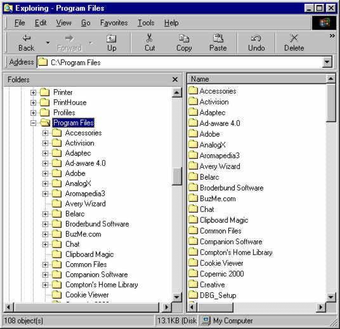Screen dimensions: 340x329
Task: Select Broderbund Software icon in file list
Action: (x=193, y=187)
